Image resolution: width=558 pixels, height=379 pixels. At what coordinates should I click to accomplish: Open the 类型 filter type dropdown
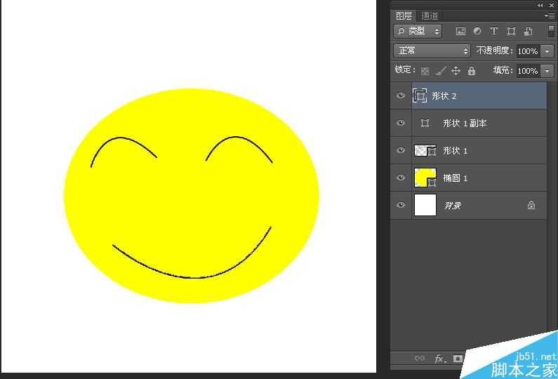click(x=418, y=31)
